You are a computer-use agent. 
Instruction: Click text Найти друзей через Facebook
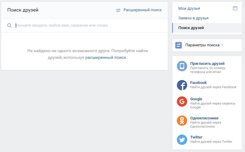213,87
